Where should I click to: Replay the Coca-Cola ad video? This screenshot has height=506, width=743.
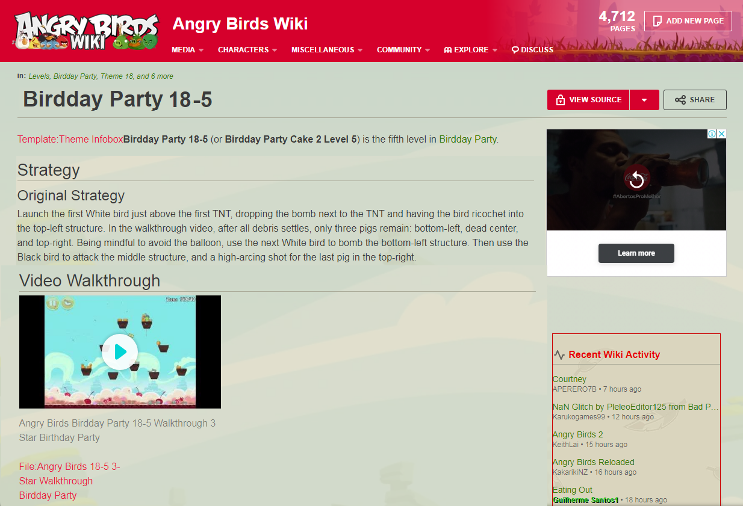point(636,179)
